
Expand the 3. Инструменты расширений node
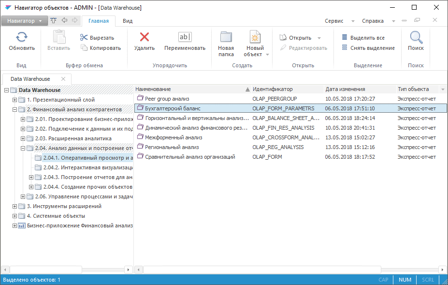click(x=14, y=206)
